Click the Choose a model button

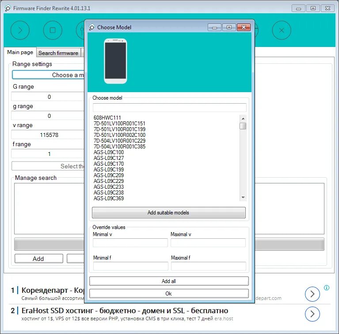(x=48, y=75)
